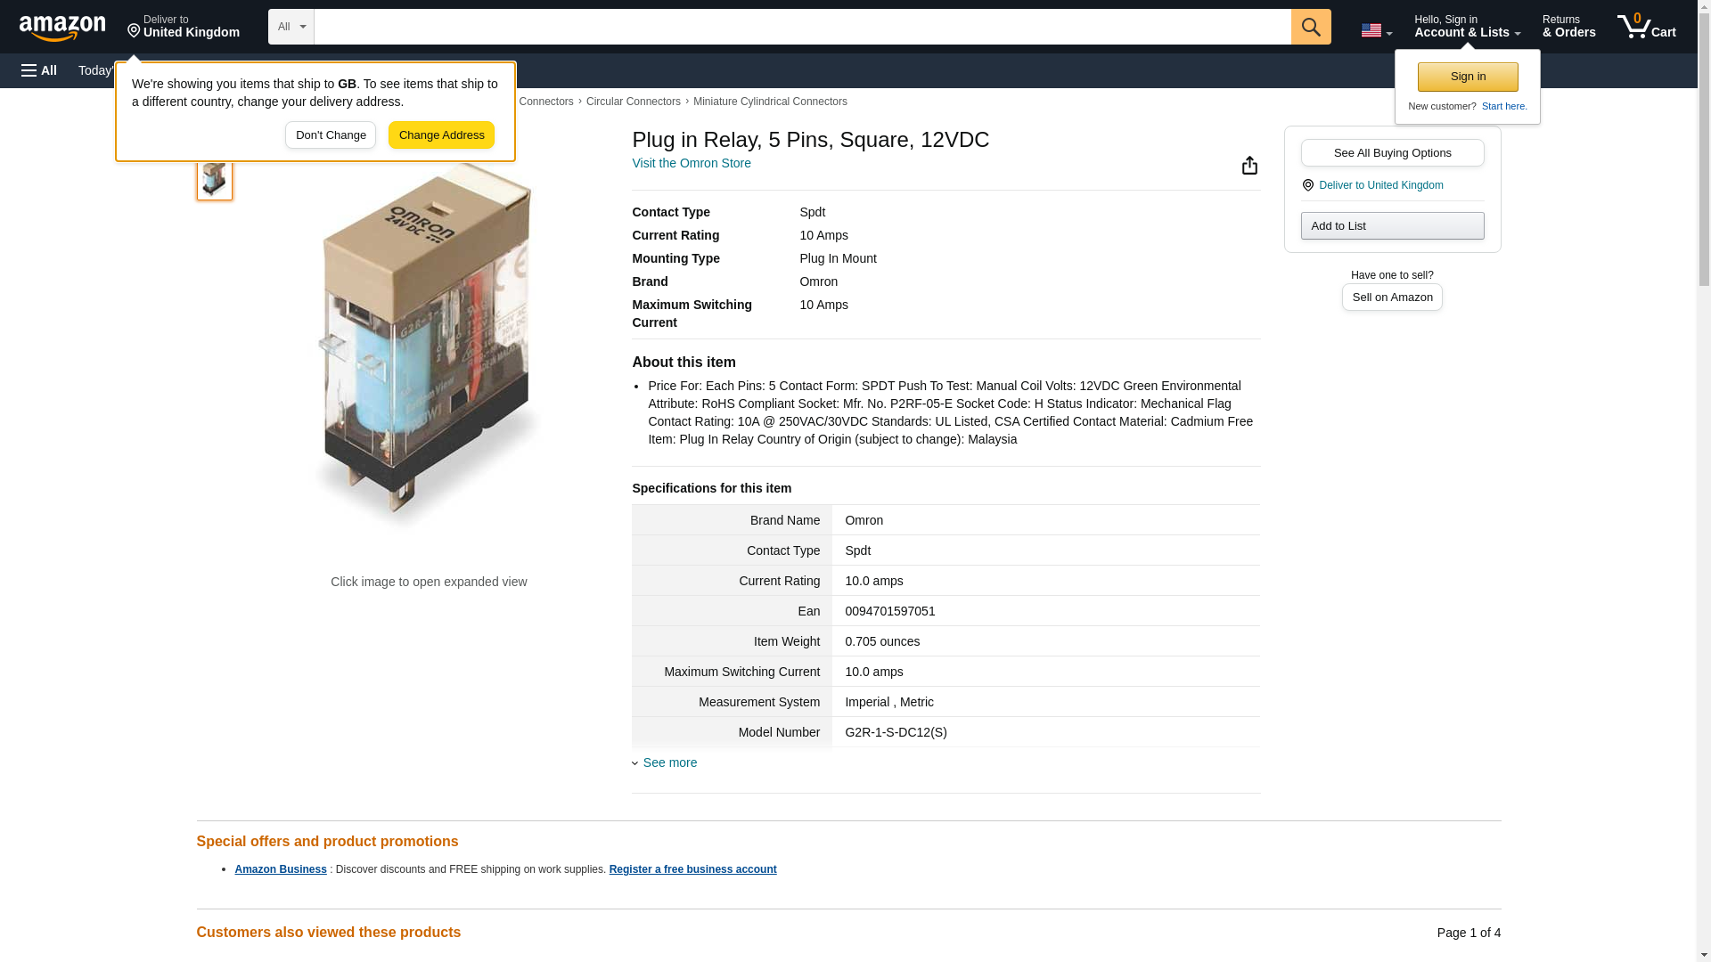Viewport: 1711px width, 962px height.
Task: Click the yellow Sign in button
Action: pyautogui.click(x=1467, y=77)
